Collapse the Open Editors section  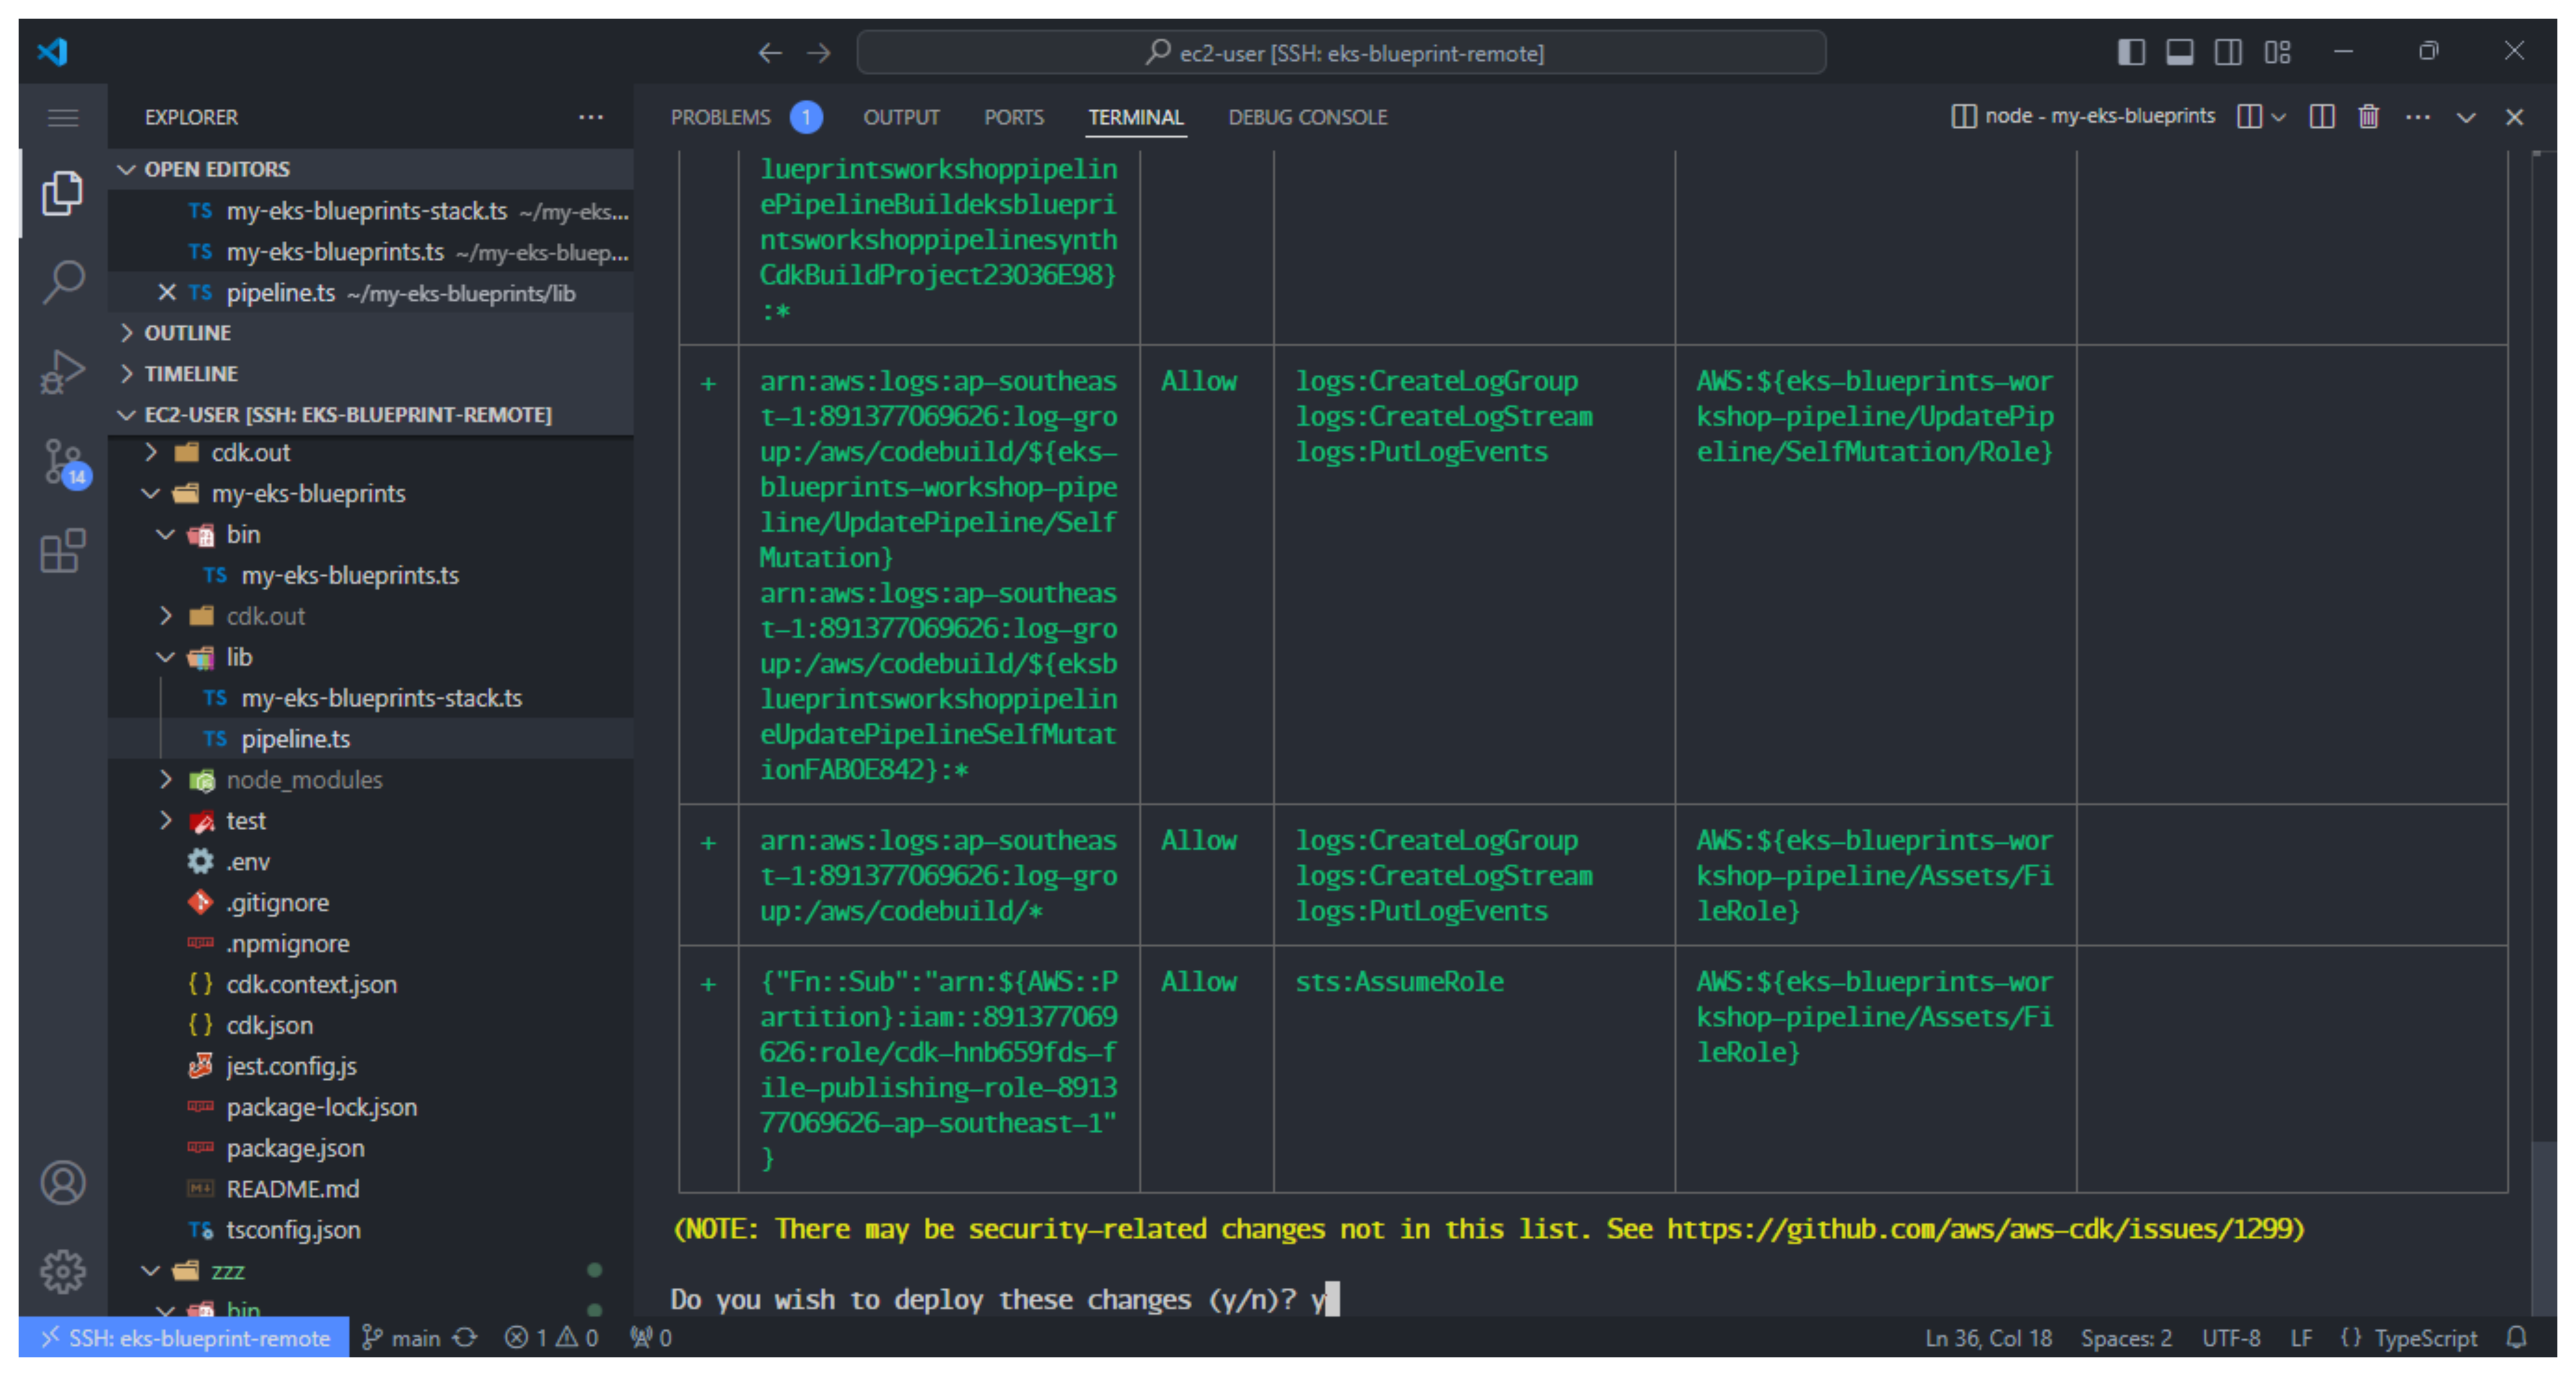pos(371,169)
